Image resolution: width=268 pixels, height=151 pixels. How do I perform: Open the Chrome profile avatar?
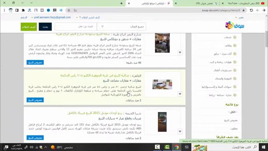[x=10, y=10]
